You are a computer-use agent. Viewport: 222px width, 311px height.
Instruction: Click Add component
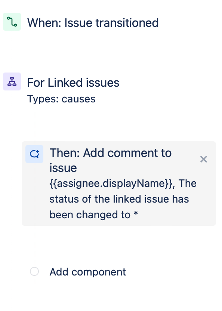click(x=87, y=272)
